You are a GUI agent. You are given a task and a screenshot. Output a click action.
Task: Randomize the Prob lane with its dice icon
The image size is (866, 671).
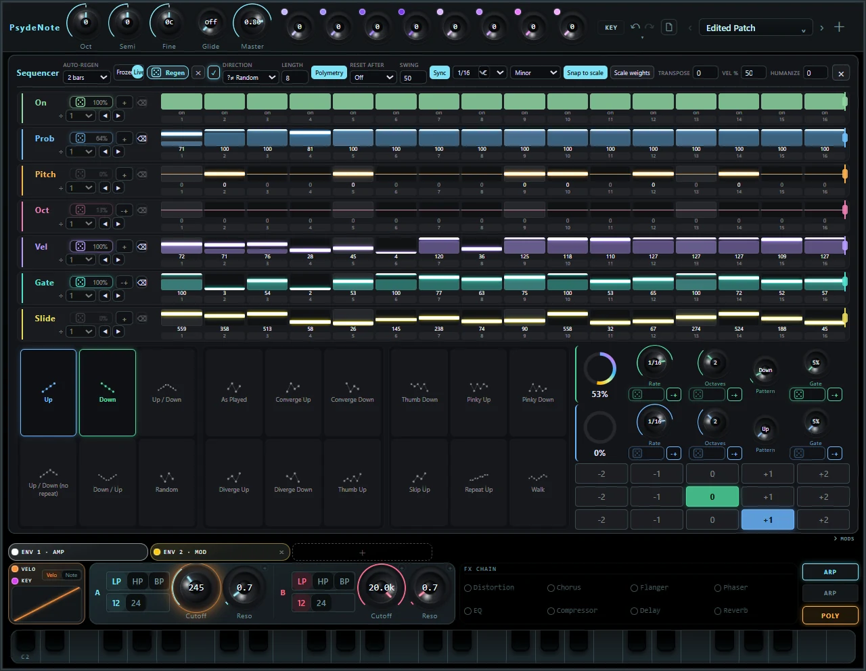[81, 138]
